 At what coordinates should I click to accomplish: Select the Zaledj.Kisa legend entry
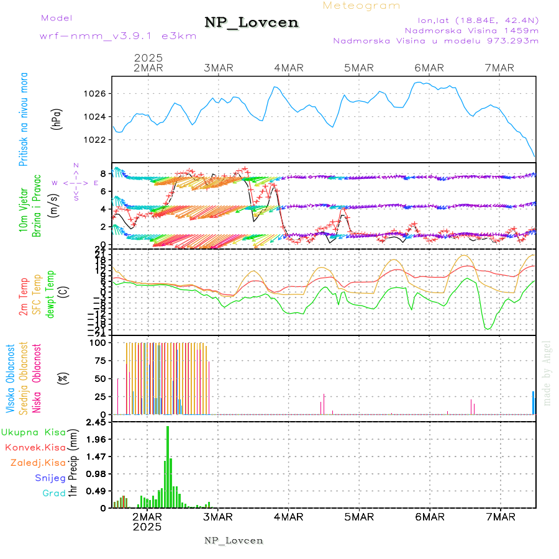pyautogui.click(x=38, y=463)
